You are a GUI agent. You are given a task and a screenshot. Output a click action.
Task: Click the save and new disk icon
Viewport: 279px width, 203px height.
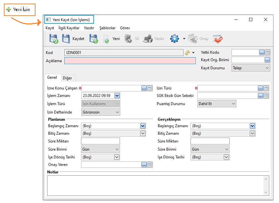point(94,39)
